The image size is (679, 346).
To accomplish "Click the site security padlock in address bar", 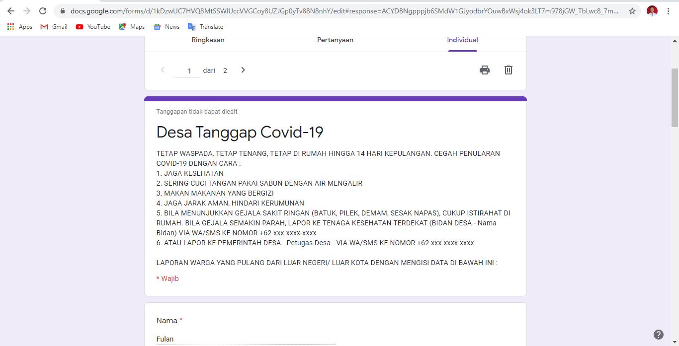I will 63,10.
